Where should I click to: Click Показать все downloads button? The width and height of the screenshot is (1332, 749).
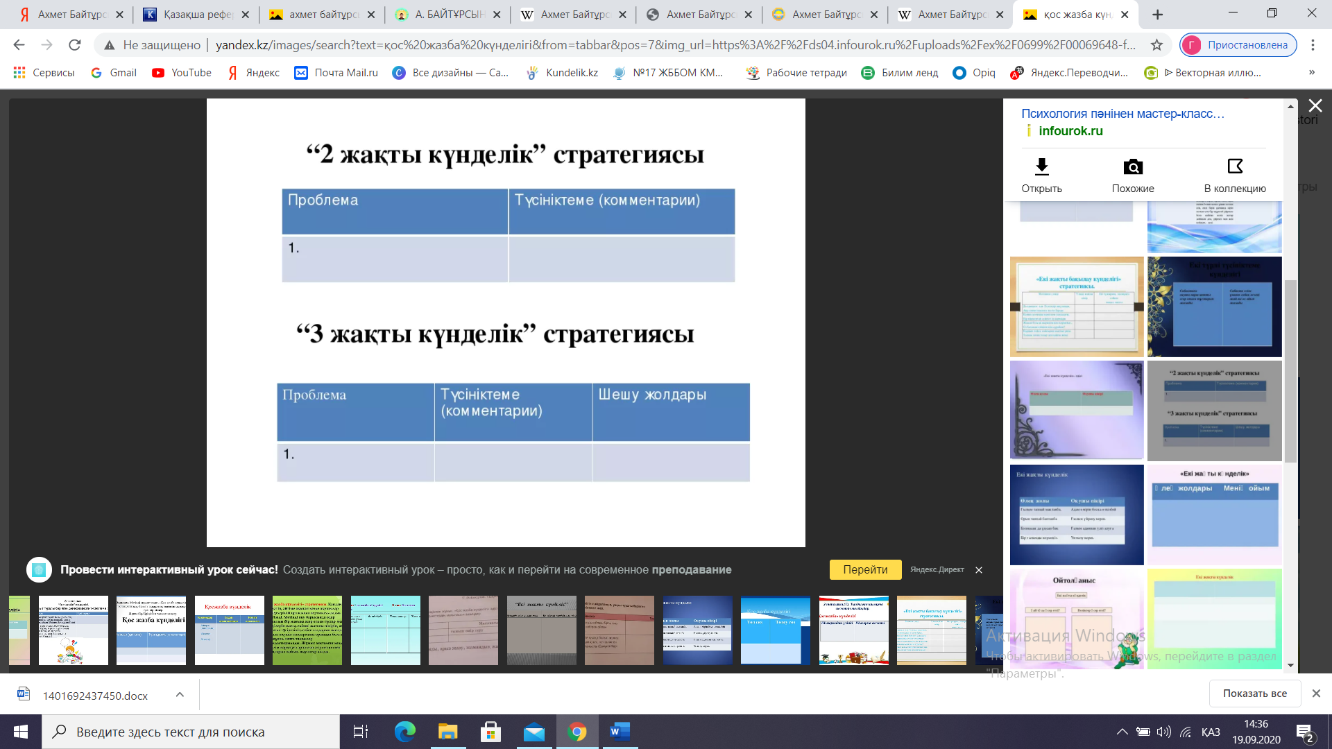click(1254, 694)
